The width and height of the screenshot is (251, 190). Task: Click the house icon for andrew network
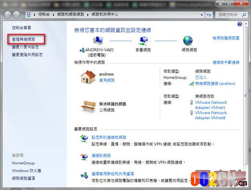[x=88, y=77]
